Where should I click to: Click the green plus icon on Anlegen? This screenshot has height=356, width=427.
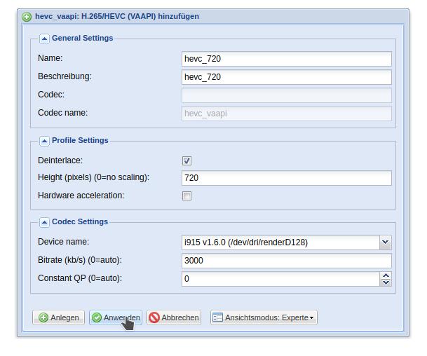[43, 317]
